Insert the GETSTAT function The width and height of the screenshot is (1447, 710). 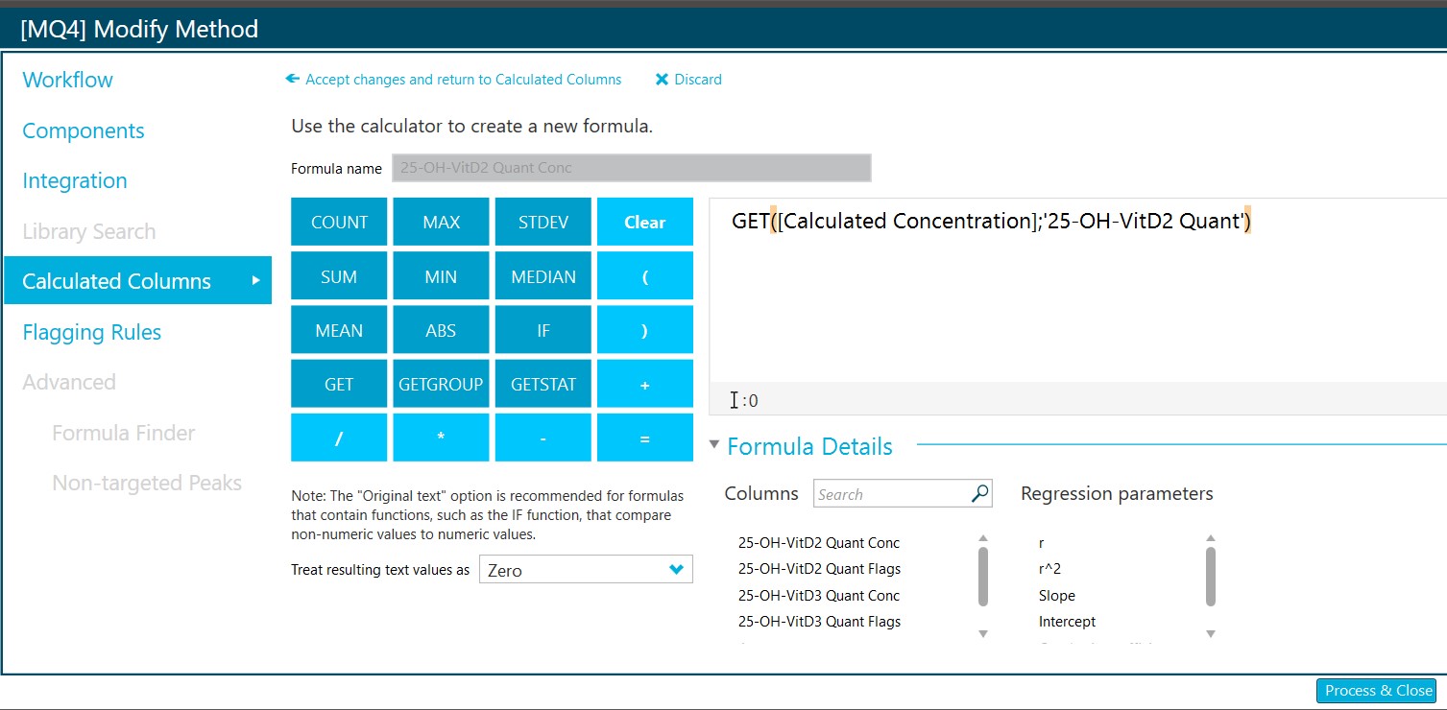click(543, 384)
